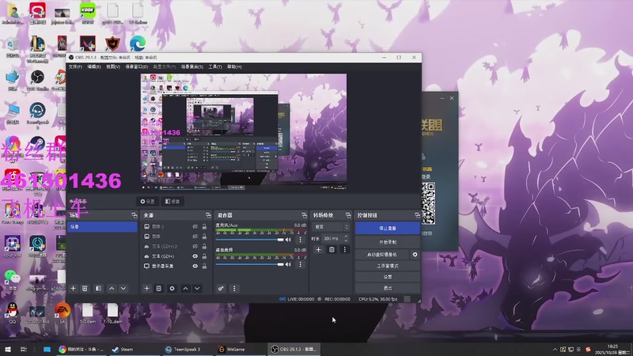Pop out the Scenes dock panel icon
633x356 pixels.
pos(134,215)
